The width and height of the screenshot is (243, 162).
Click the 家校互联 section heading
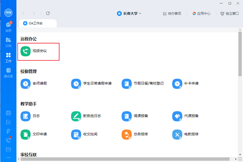[29, 155]
